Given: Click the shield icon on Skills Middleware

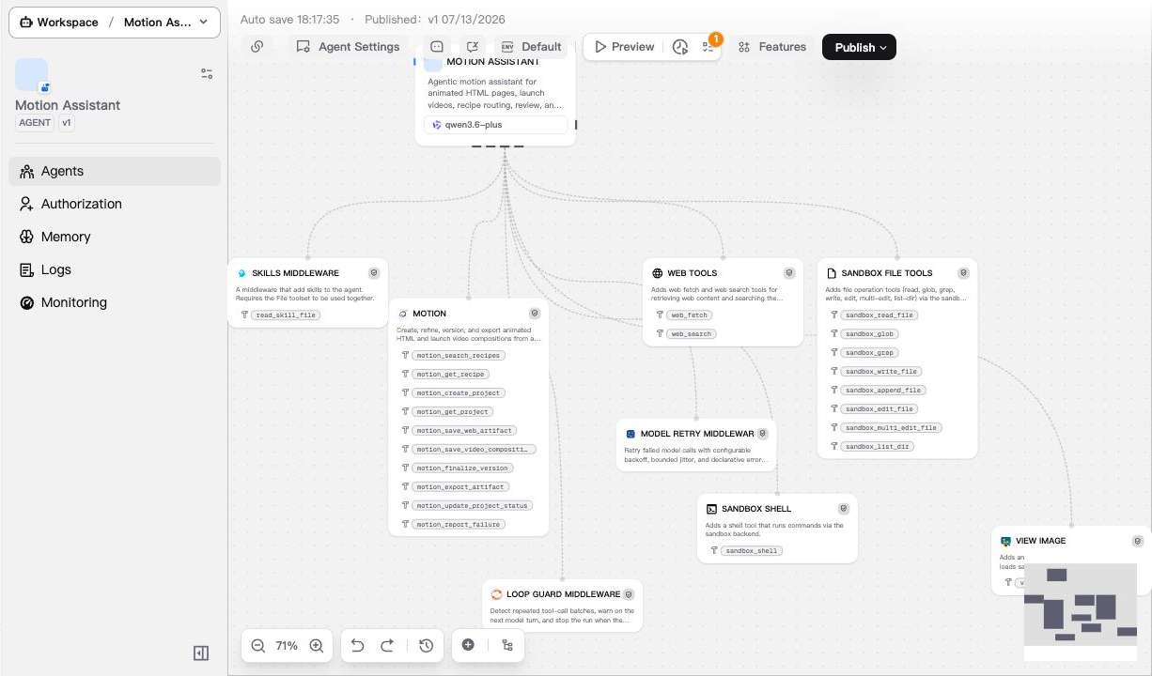Looking at the screenshot, I should coord(374,273).
